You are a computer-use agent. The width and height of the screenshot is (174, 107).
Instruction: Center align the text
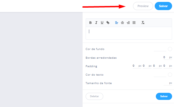[123, 23]
